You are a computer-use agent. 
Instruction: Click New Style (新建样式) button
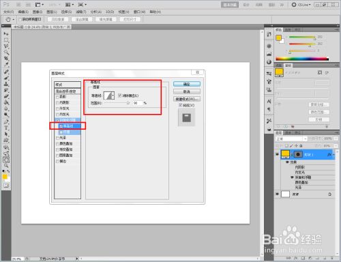click(x=187, y=99)
